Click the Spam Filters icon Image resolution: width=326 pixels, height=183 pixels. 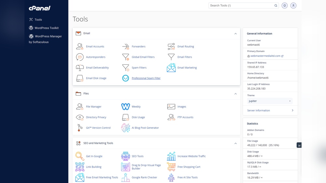click(x=126, y=68)
